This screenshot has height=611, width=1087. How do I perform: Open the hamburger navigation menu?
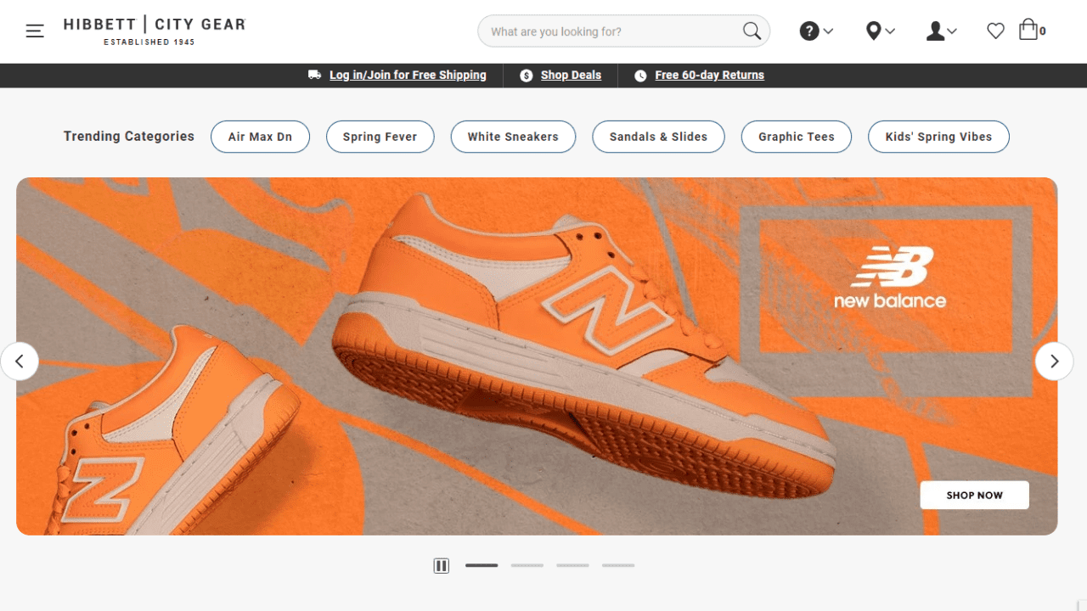pos(34,31)
